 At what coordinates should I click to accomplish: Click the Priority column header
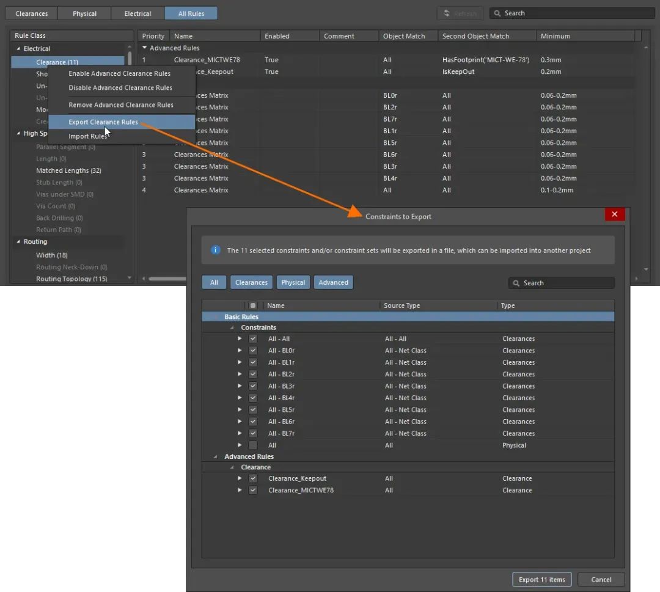click(153, 36)
